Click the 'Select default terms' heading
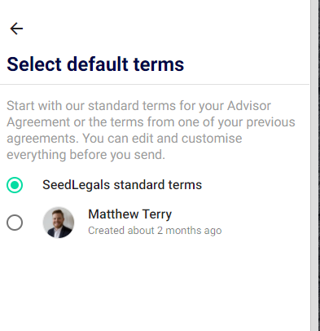Viewport: 320px width, 331px height. 95,64
